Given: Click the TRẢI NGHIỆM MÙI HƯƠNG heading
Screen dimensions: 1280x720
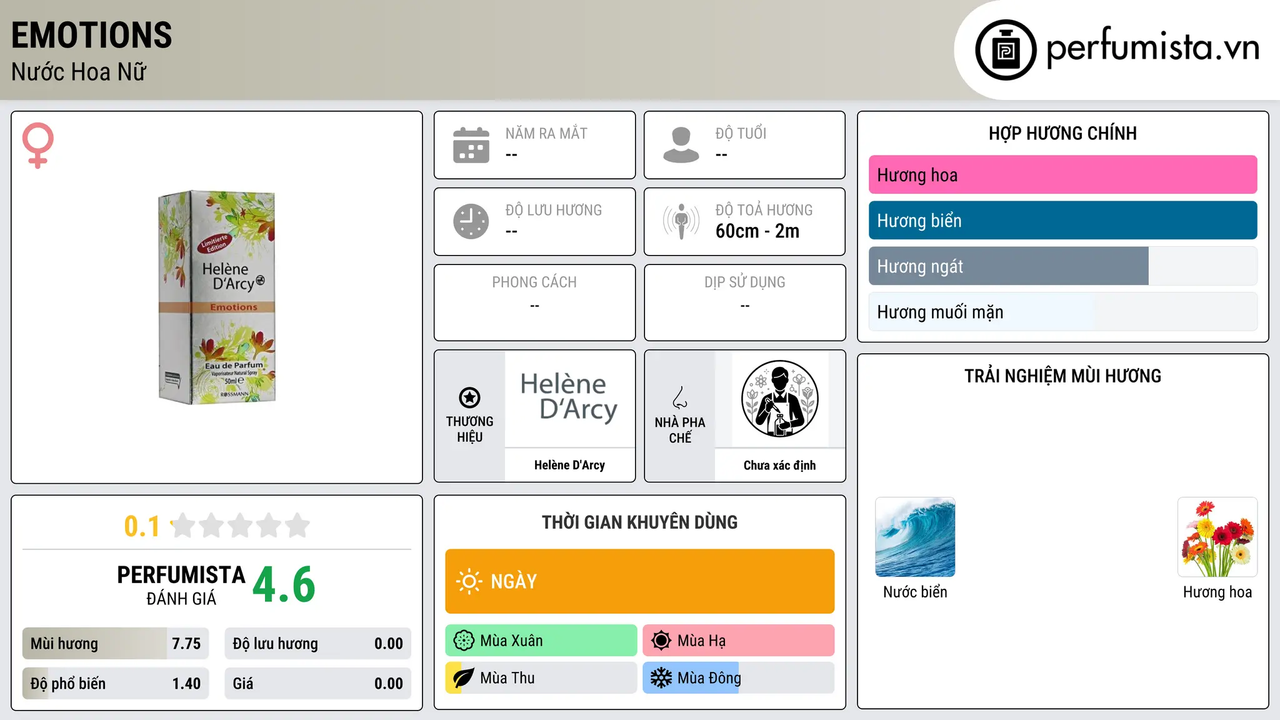Looking at the screenshot, I should 1062,376.
